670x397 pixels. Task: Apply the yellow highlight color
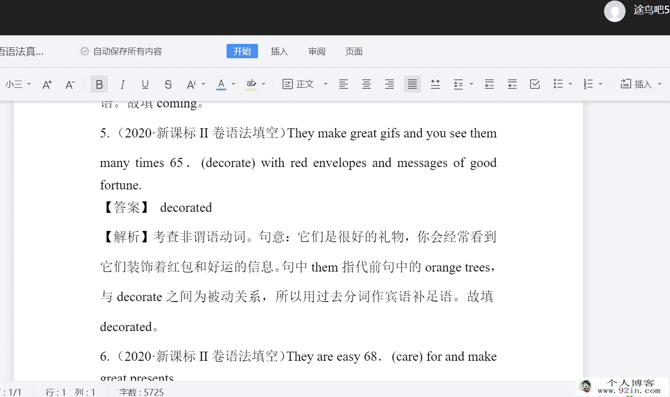251,84
